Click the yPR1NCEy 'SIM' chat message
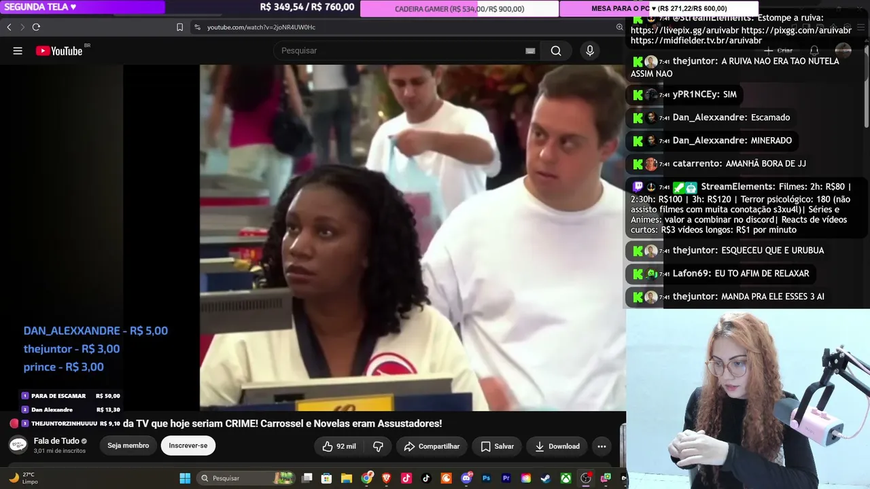Screen dimensions: 870x489 [684, 94]
